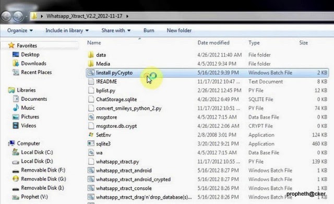Select Favorites star icon in sidebar
Viewport: 334px width, 204px height.
pos(11,45)
